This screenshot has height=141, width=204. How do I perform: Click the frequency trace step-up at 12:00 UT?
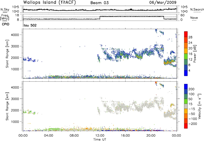(x=100, y=18)
